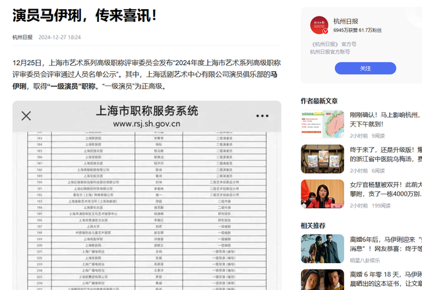The height and width of the screenshot is (290, 422).
Task: Click the 6945万获赞 61.7万粉丝 stats text
Action: click(x=357, y=30)
